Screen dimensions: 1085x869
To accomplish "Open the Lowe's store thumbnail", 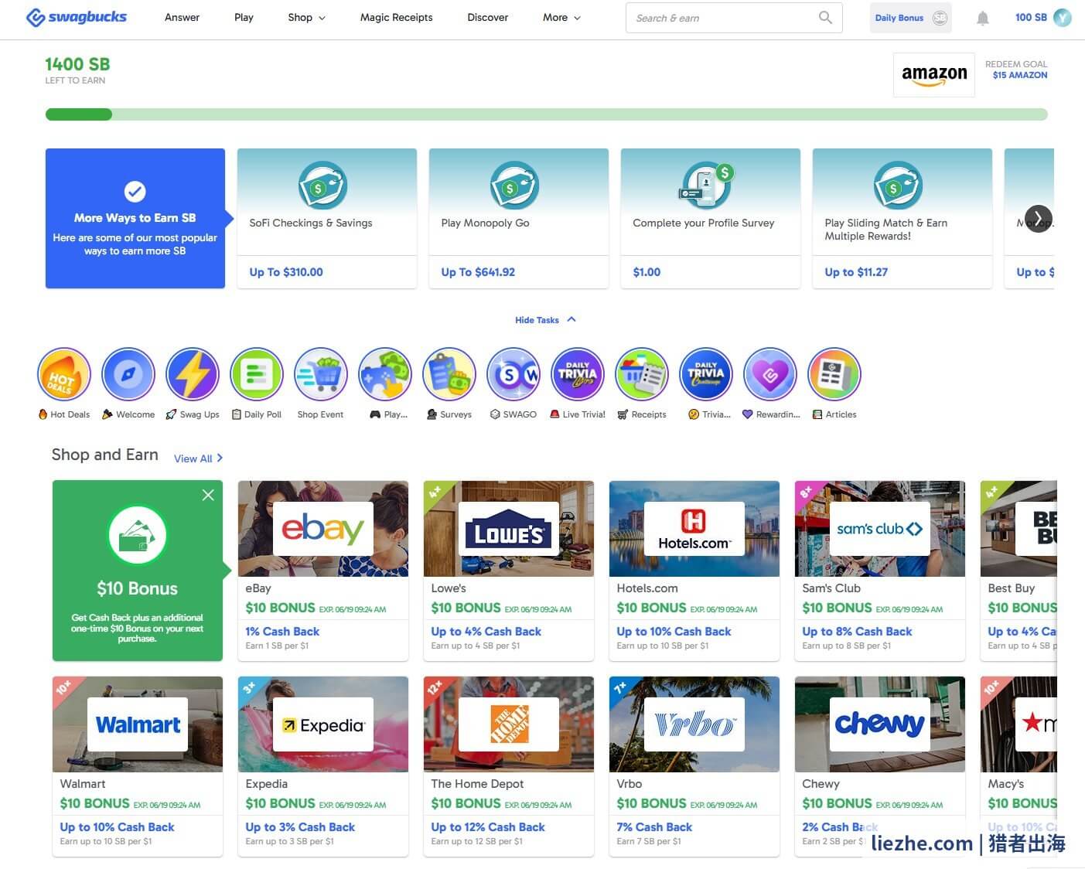I will pyautogui.click(x=509, y=529).
